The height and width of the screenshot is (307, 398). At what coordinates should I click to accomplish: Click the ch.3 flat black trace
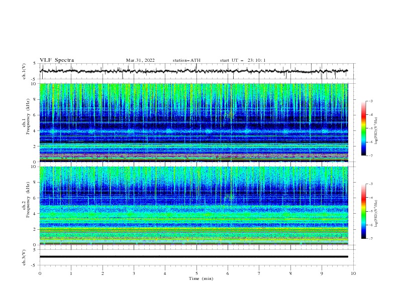[x=194, y=257]
